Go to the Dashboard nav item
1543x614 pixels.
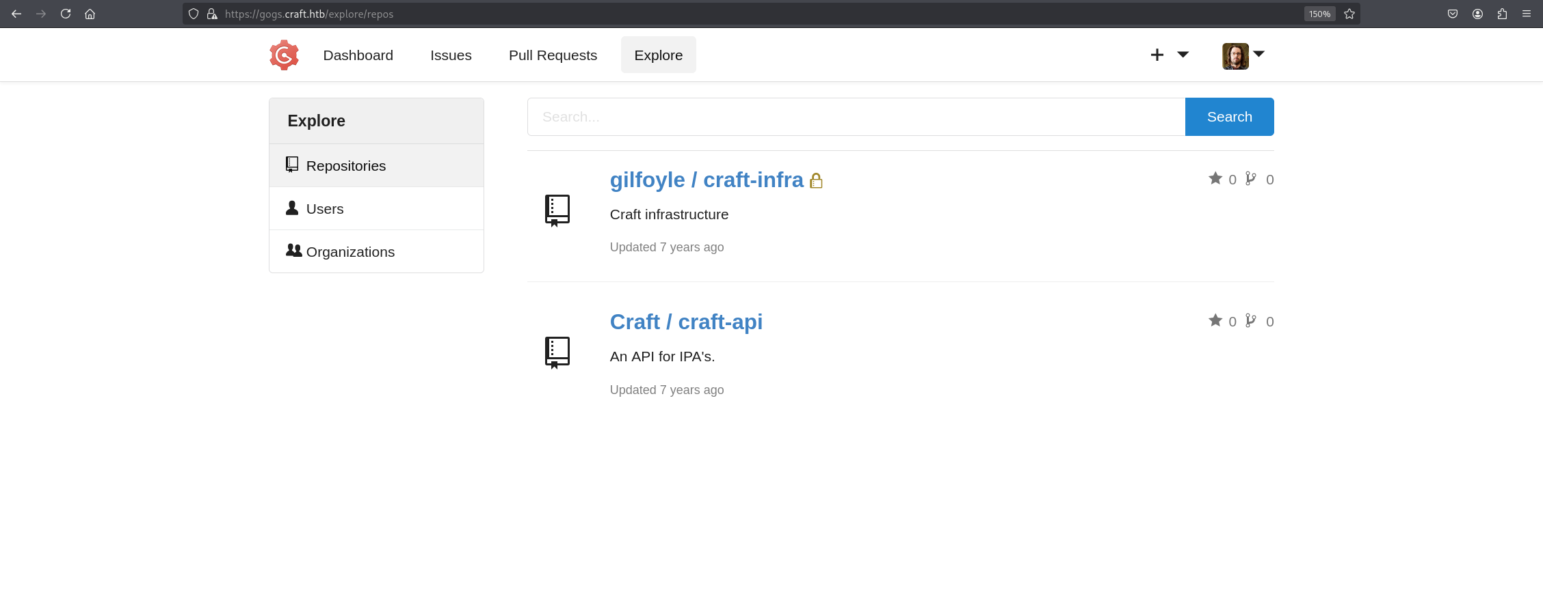(x=358, y=55)
